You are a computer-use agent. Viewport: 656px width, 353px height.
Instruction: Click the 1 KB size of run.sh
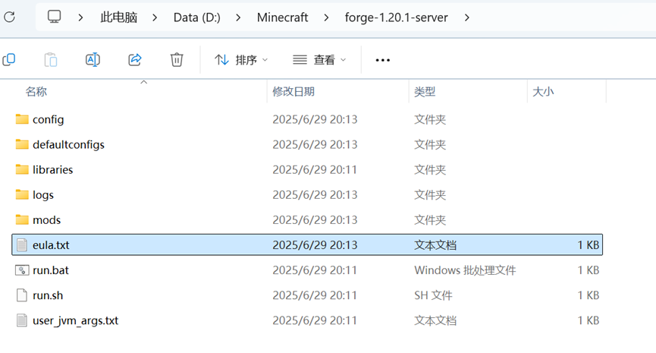pyautogui.click(x=589, y=295)
